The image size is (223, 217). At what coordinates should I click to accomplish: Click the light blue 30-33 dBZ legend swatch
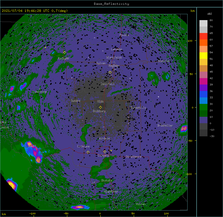pos(203,101)
